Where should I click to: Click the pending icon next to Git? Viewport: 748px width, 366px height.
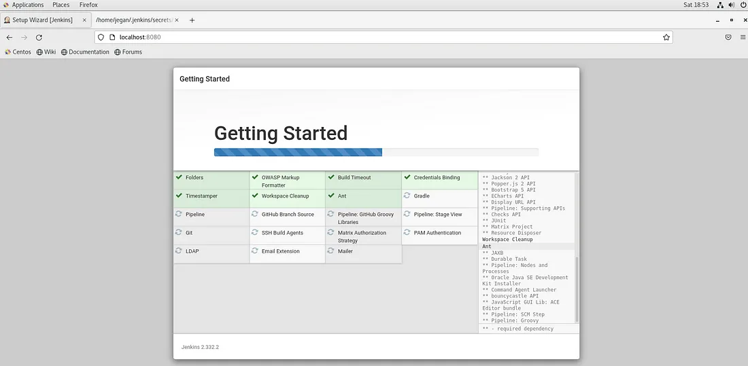[178, 232]
